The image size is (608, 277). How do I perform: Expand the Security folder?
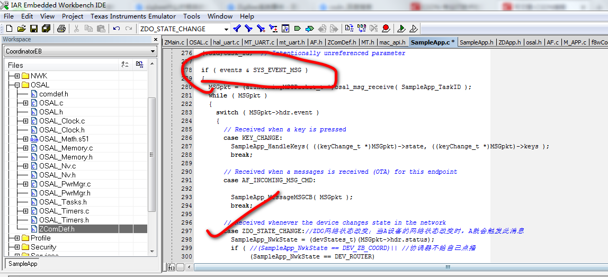[x=17, y=247]
